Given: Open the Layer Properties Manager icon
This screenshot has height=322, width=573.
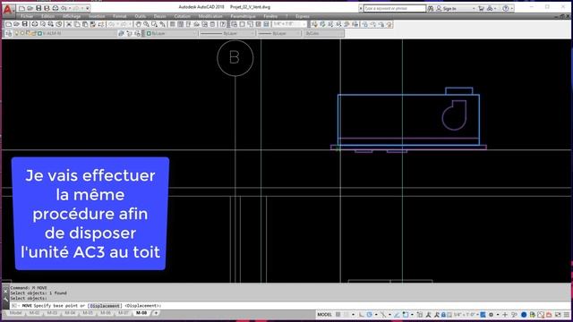Looking at the screenshot, I should 8,34.
